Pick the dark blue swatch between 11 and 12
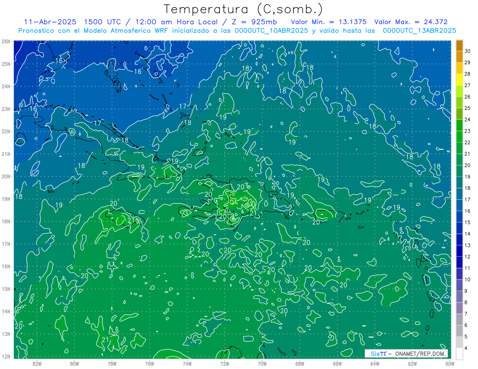 (459, 262)
